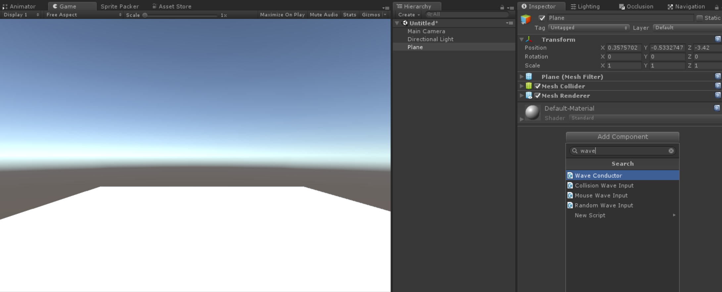722x292 pixels.
Task: Click the Mesh Renderer help icon
Action: pyautogui.click(x=717, y=96)
